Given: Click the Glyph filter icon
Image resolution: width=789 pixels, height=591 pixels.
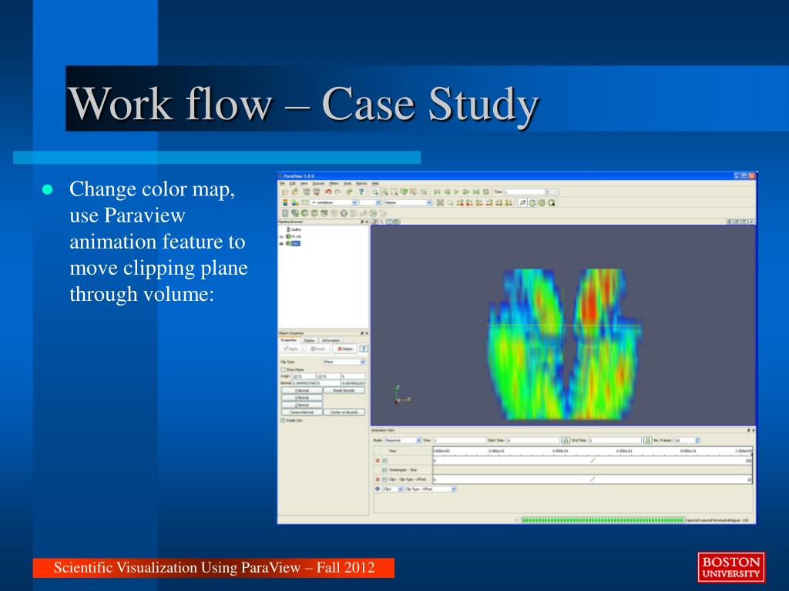Looking at the screenshot, I should pyautogui.click(x=344, y=213).
